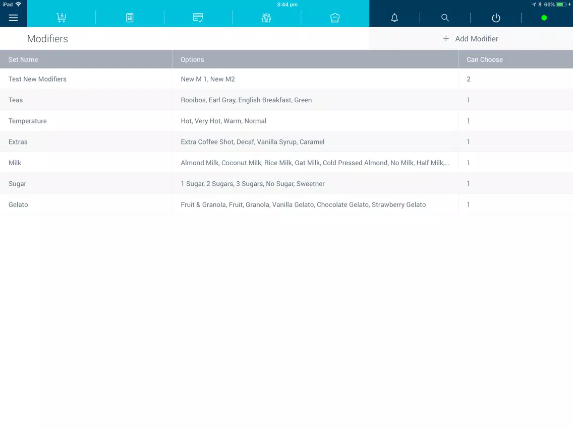Click Can Choose value 2 for Test New Modifiers
The width and height of the screenshot is (573, 429).
pos(469,79)
